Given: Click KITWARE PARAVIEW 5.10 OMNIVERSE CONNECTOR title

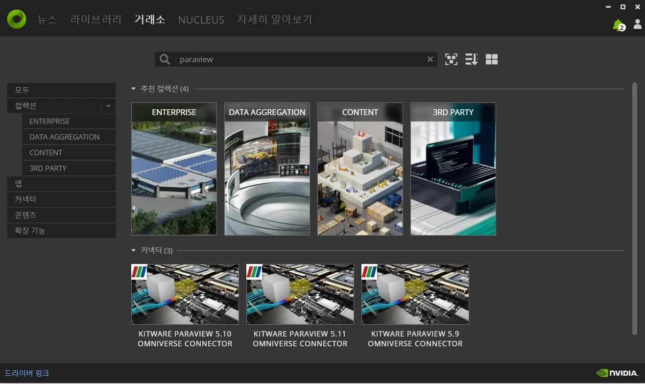Looking at the screenshot, I should (x=185, y=339).
